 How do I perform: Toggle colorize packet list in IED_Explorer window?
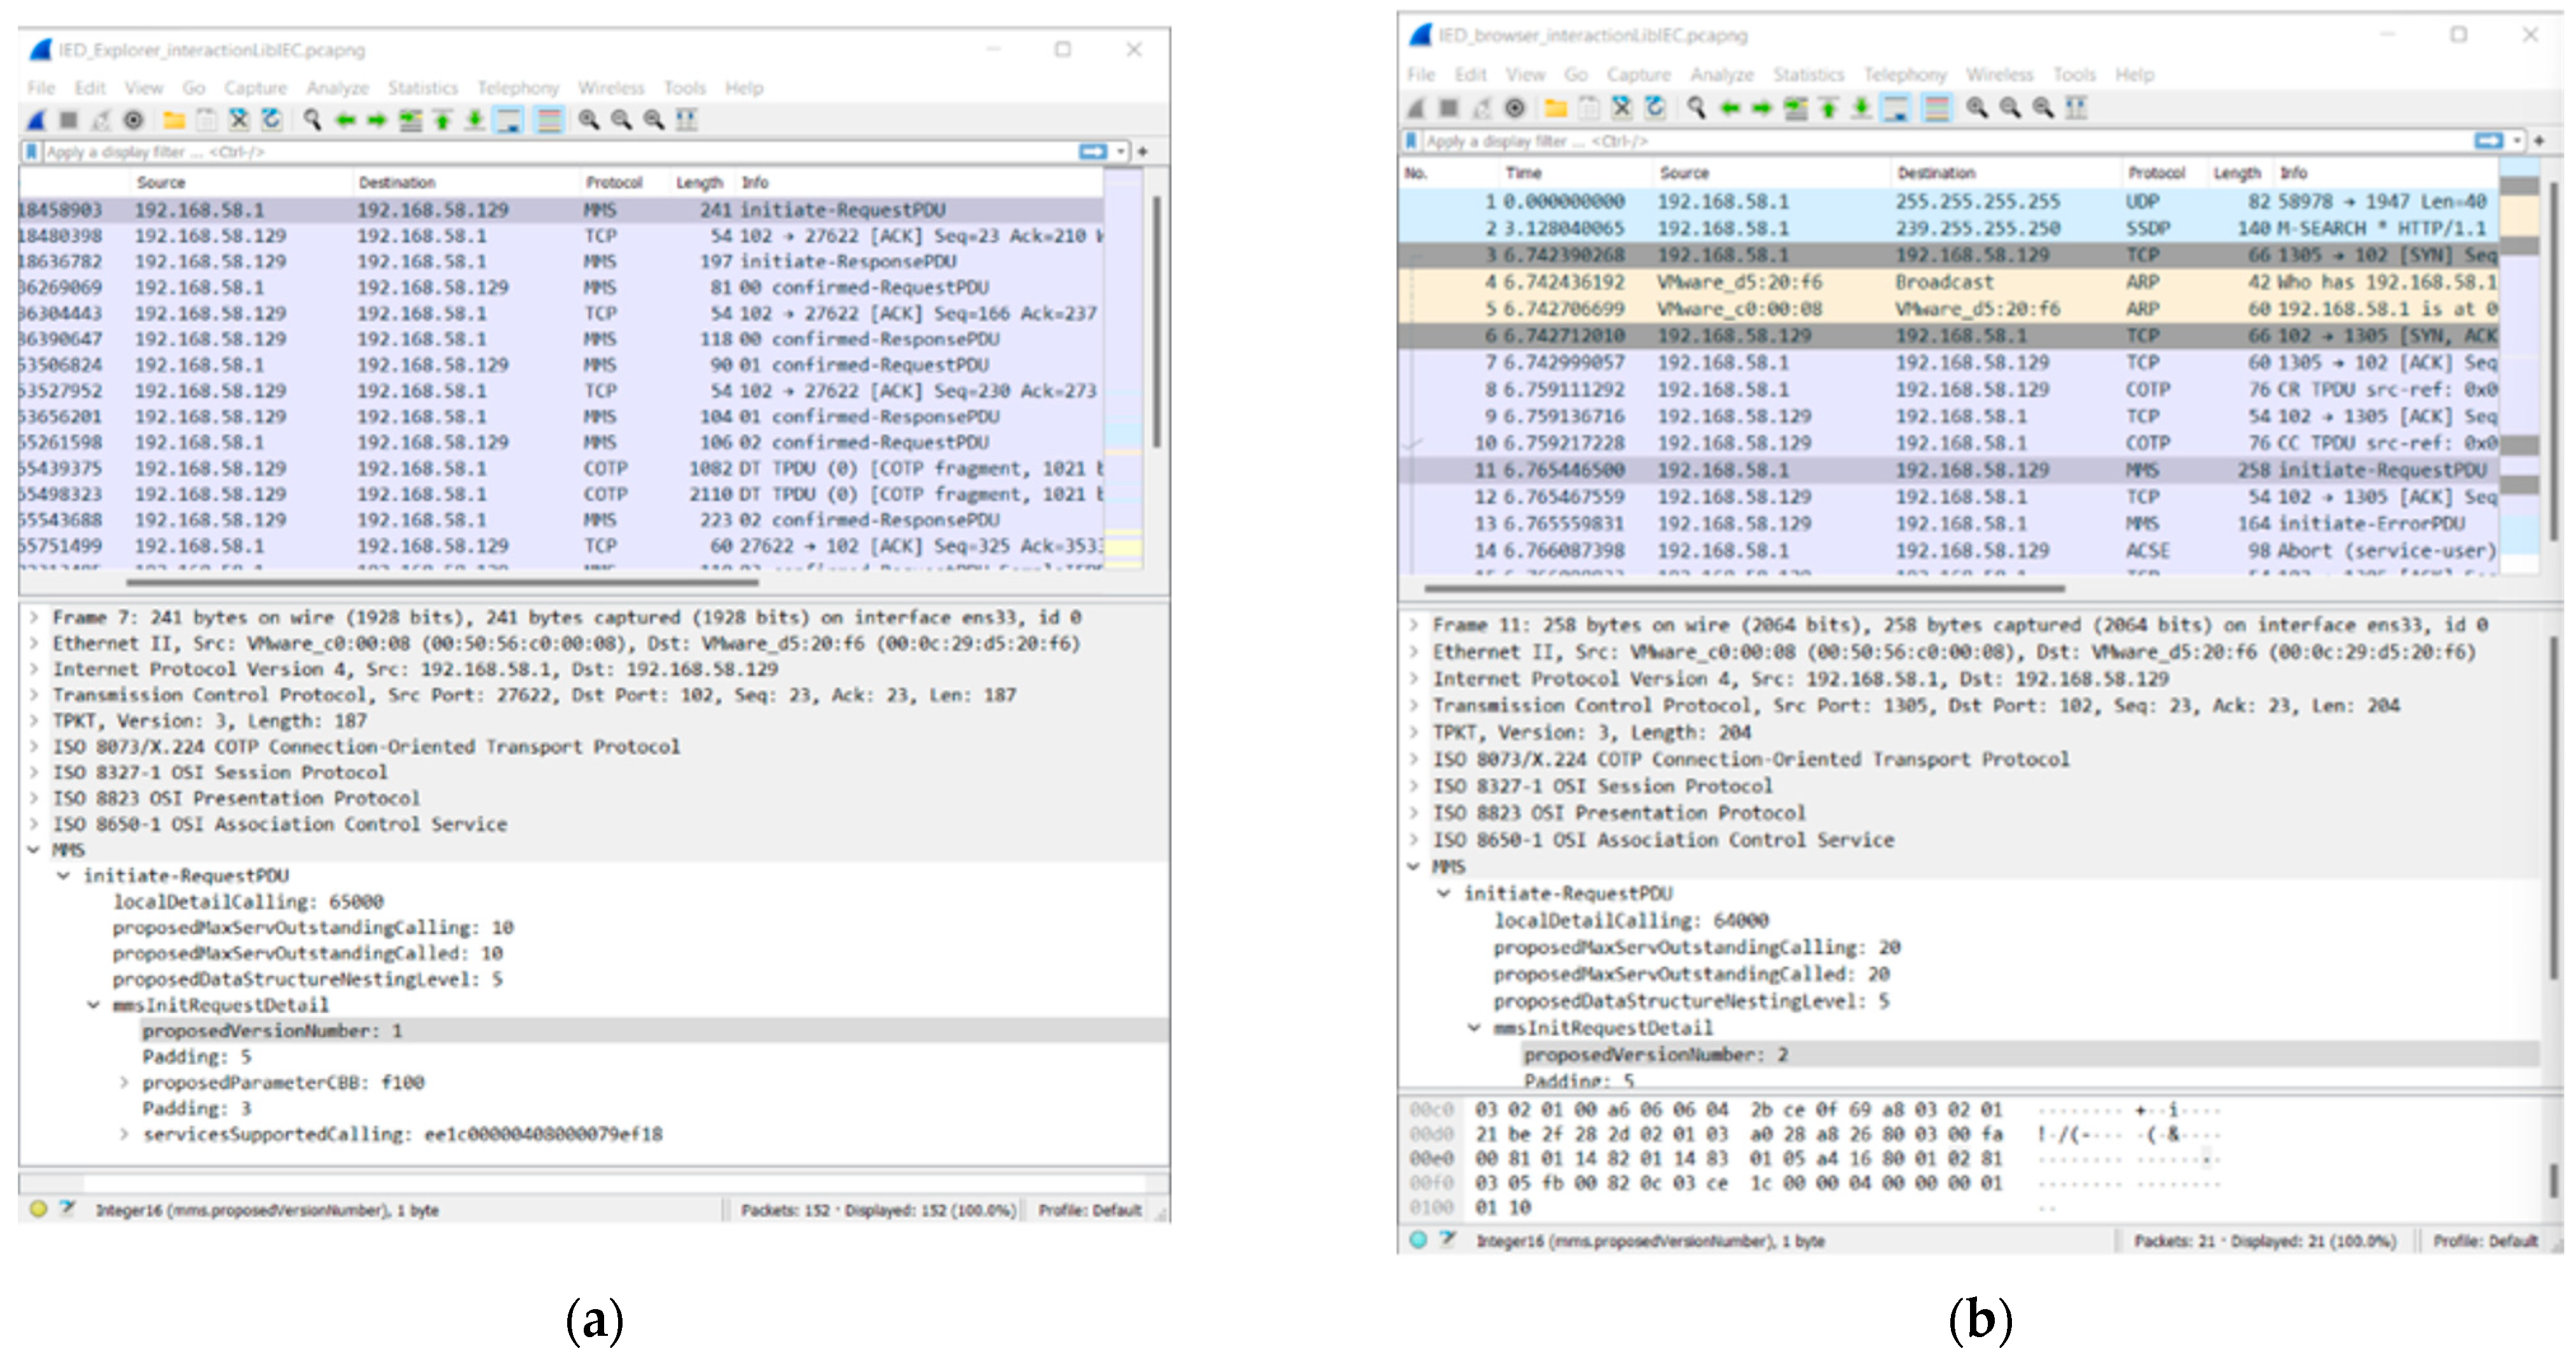coord(549,121)
